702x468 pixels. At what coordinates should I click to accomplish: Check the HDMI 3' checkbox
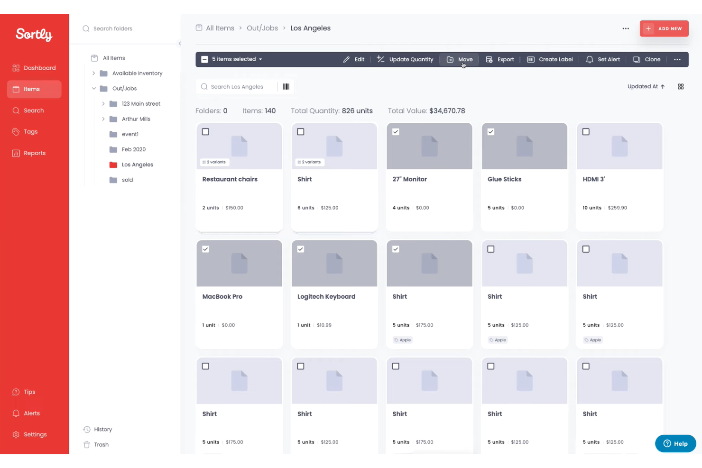coord(586,132)
